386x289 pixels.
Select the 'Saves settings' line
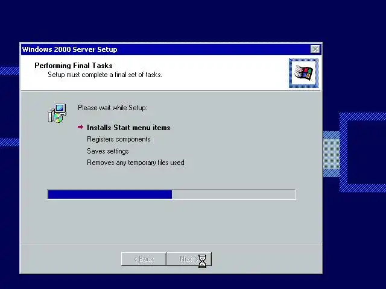(x=108, y=151)
